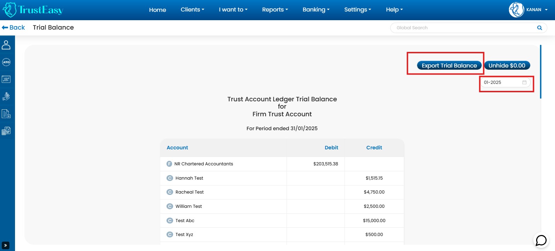This screenshot has height=251, width=555.
Task: Expand the sidebar with double chevron
Action: tap(6, 245)
